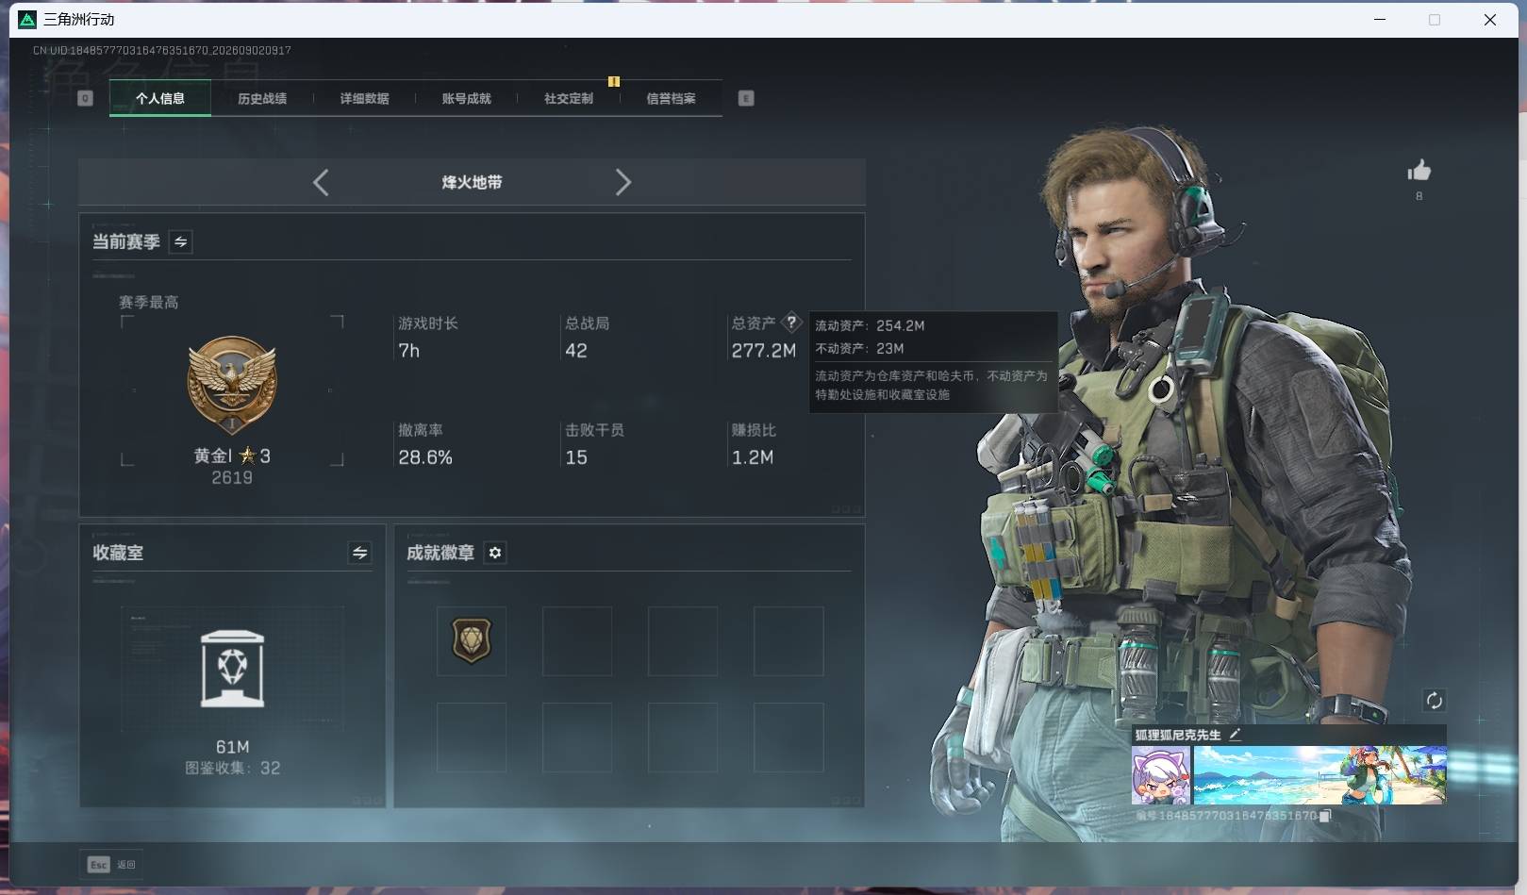Go to the 账号成就 tab
The height and width of the screenshot is (895, 1527).
tap(466, 98)
